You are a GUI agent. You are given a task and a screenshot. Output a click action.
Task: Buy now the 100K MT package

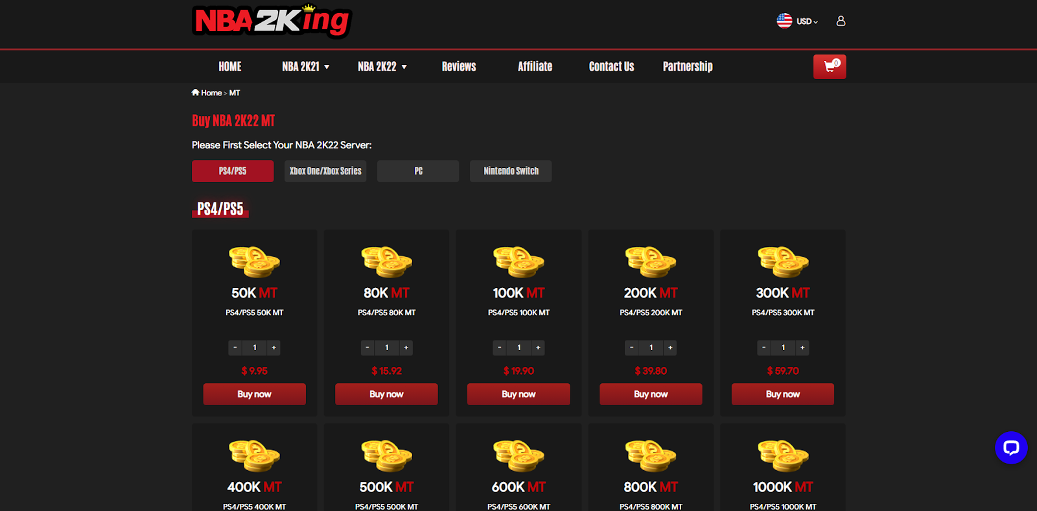tap(518, 394)
